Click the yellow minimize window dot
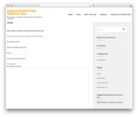The image size is (138, 117). click(10, 6)
